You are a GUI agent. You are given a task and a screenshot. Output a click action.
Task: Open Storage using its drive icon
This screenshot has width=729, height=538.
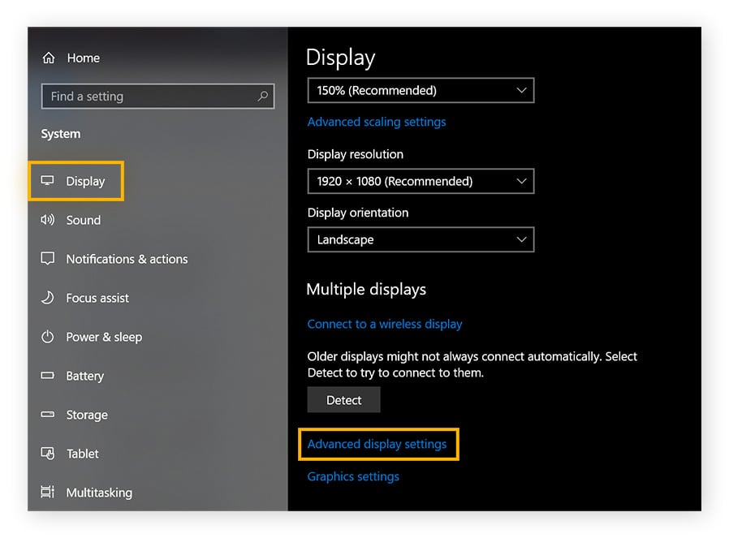pyautogui.click(x=49, y=415)
